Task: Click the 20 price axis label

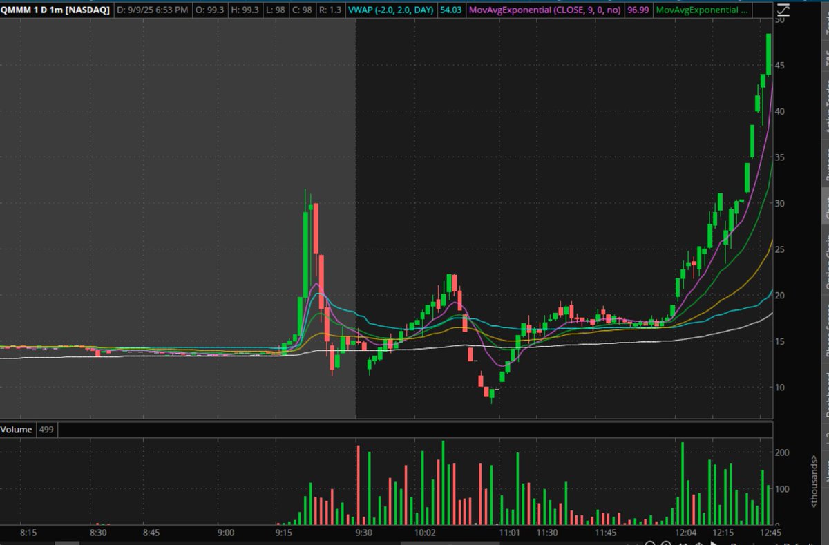Action: click(x=779, y=295)
